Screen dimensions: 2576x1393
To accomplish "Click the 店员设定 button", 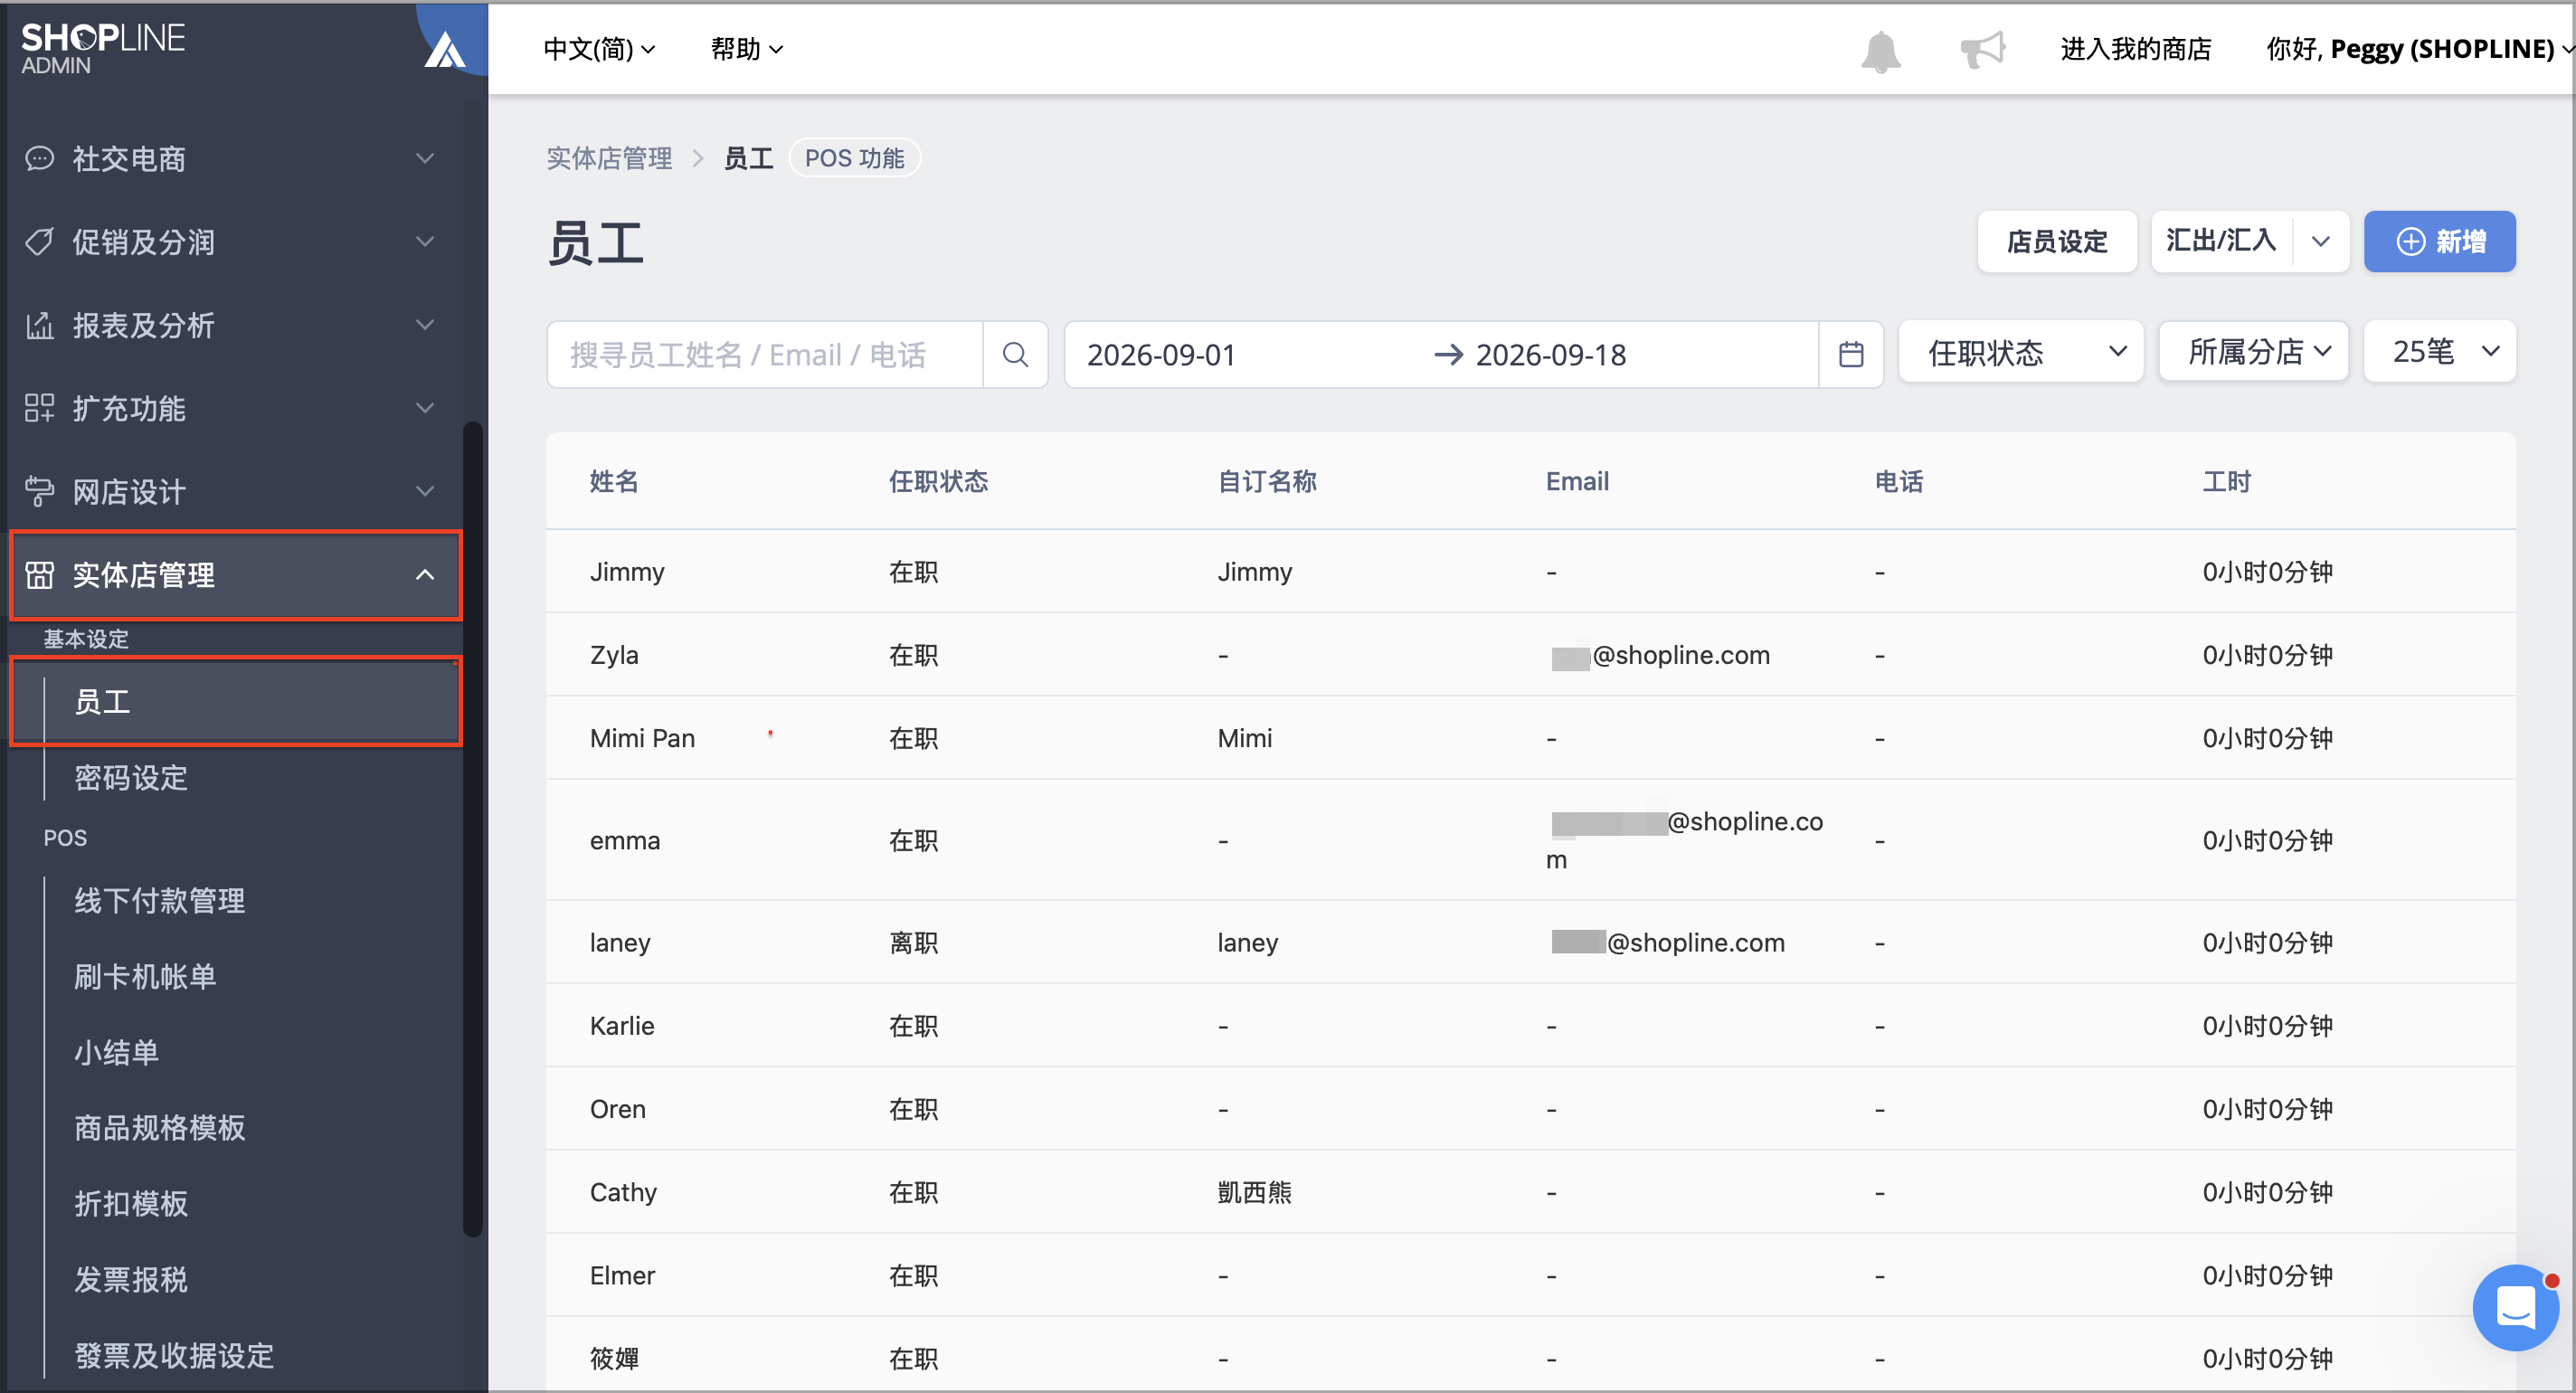I will tap(2057, 241).
